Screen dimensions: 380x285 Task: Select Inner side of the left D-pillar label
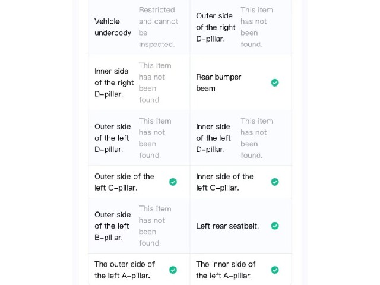[x=213, y=138]
